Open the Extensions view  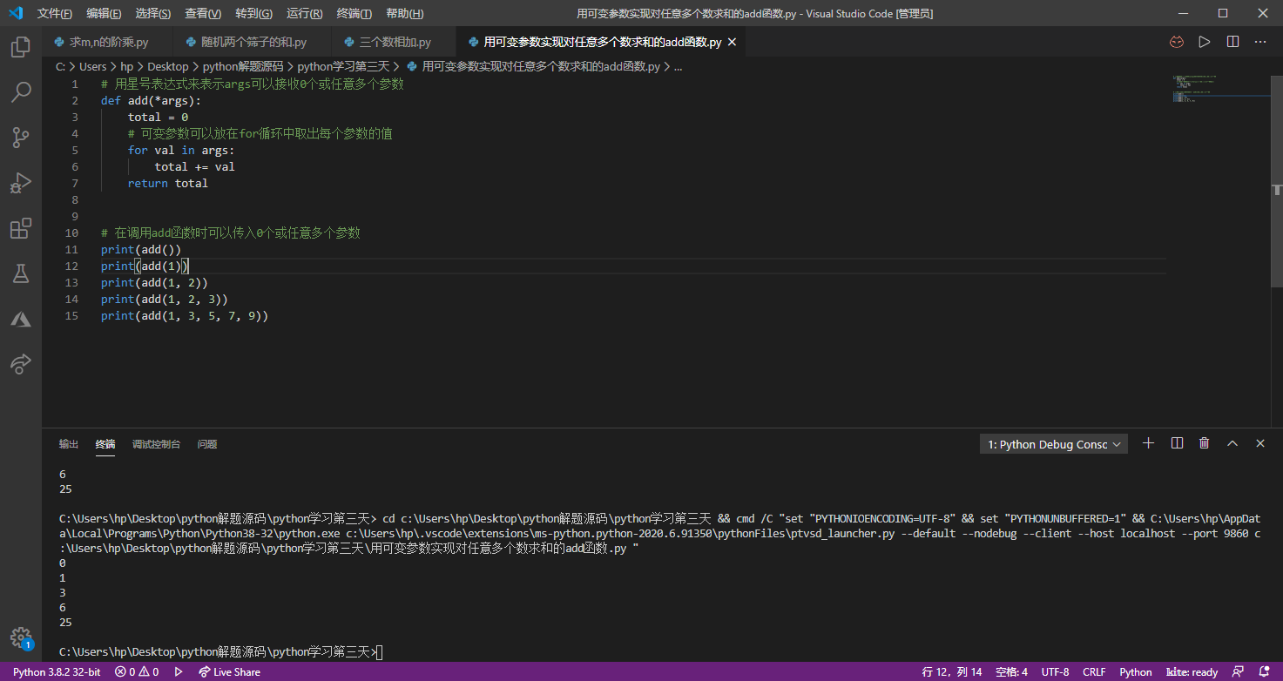tap(21, 228)
